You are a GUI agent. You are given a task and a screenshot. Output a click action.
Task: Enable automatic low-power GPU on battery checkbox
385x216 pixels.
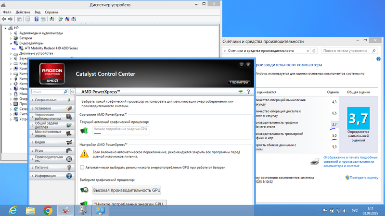point(82,168)
